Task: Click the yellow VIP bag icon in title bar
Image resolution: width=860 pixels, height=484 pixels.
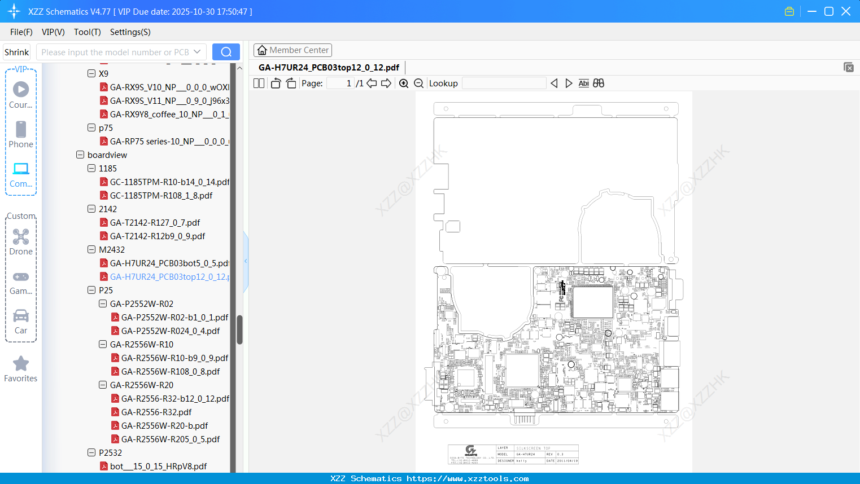Action: pos(789,11)
